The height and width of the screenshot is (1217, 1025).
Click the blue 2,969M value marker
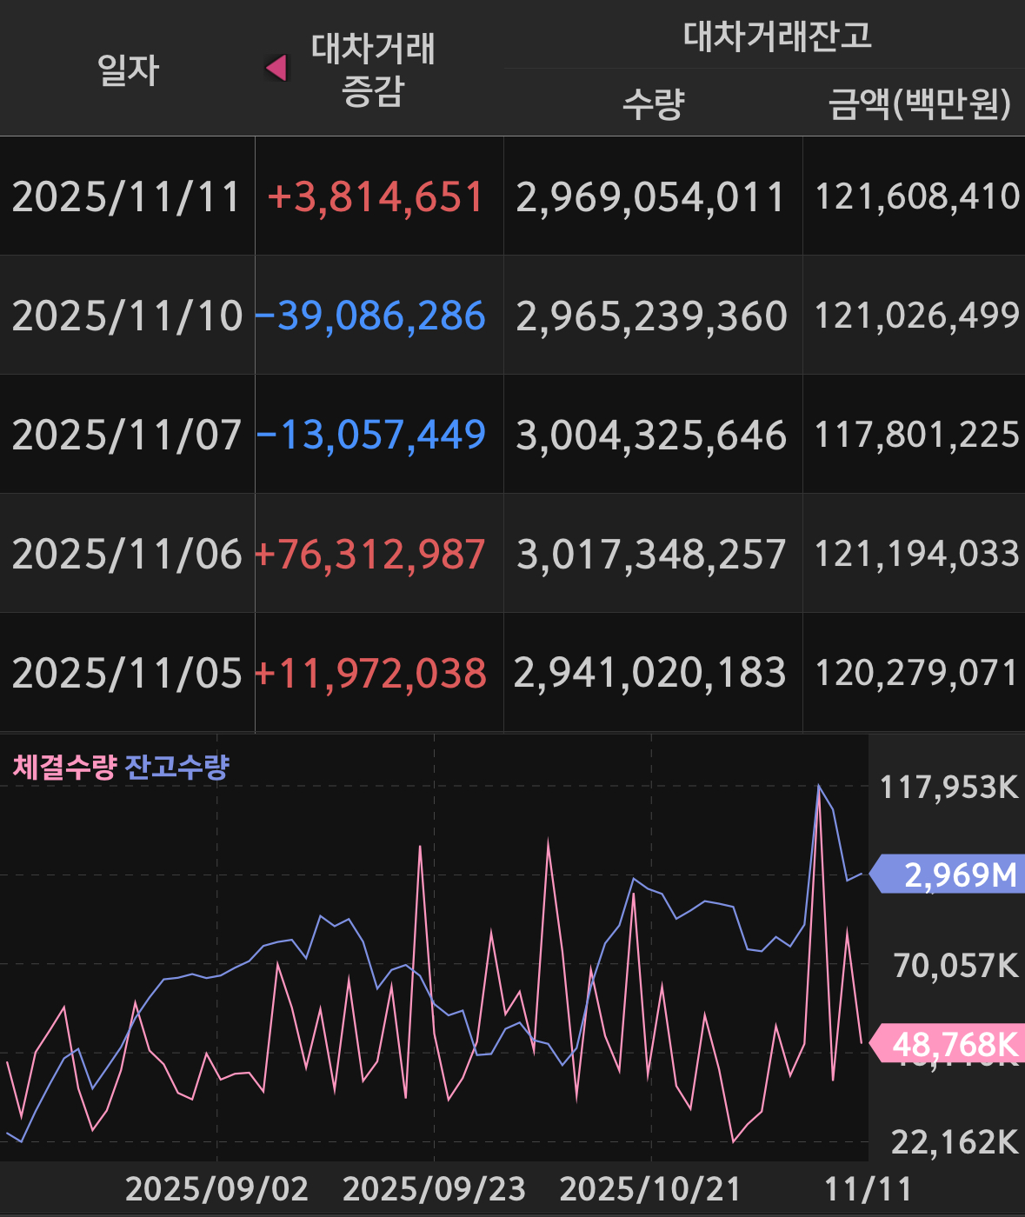pos(947,875)
